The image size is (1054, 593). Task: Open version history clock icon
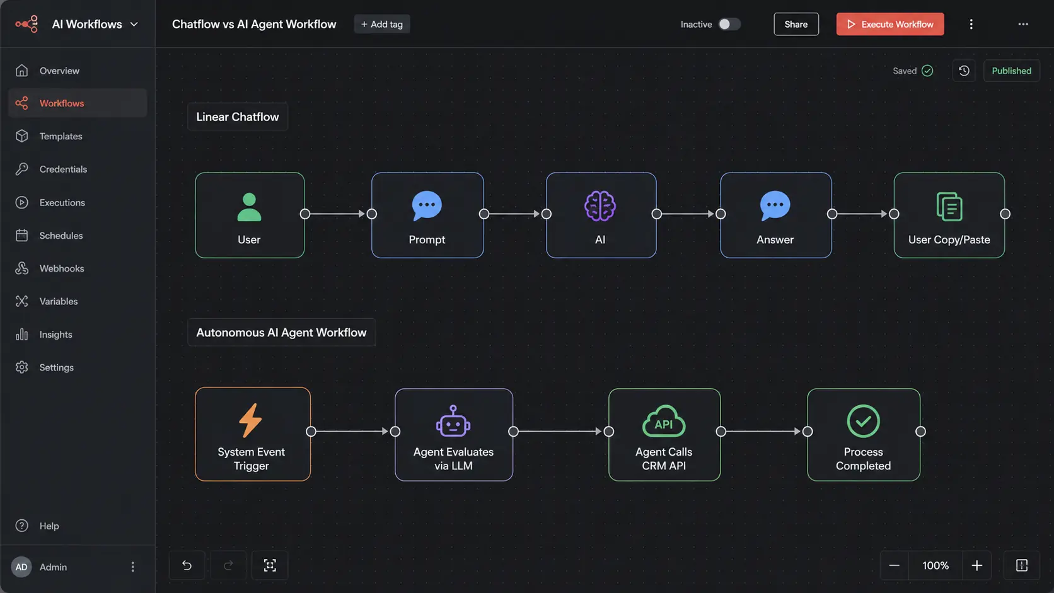click(x=964, y=71)
